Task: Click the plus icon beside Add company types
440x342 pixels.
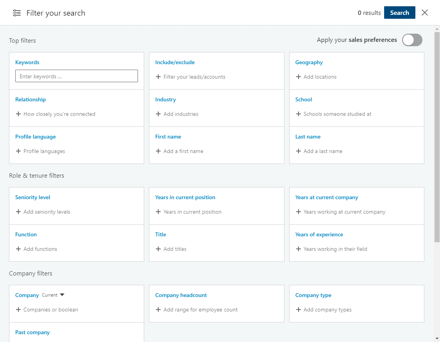Action: point(298,310)
